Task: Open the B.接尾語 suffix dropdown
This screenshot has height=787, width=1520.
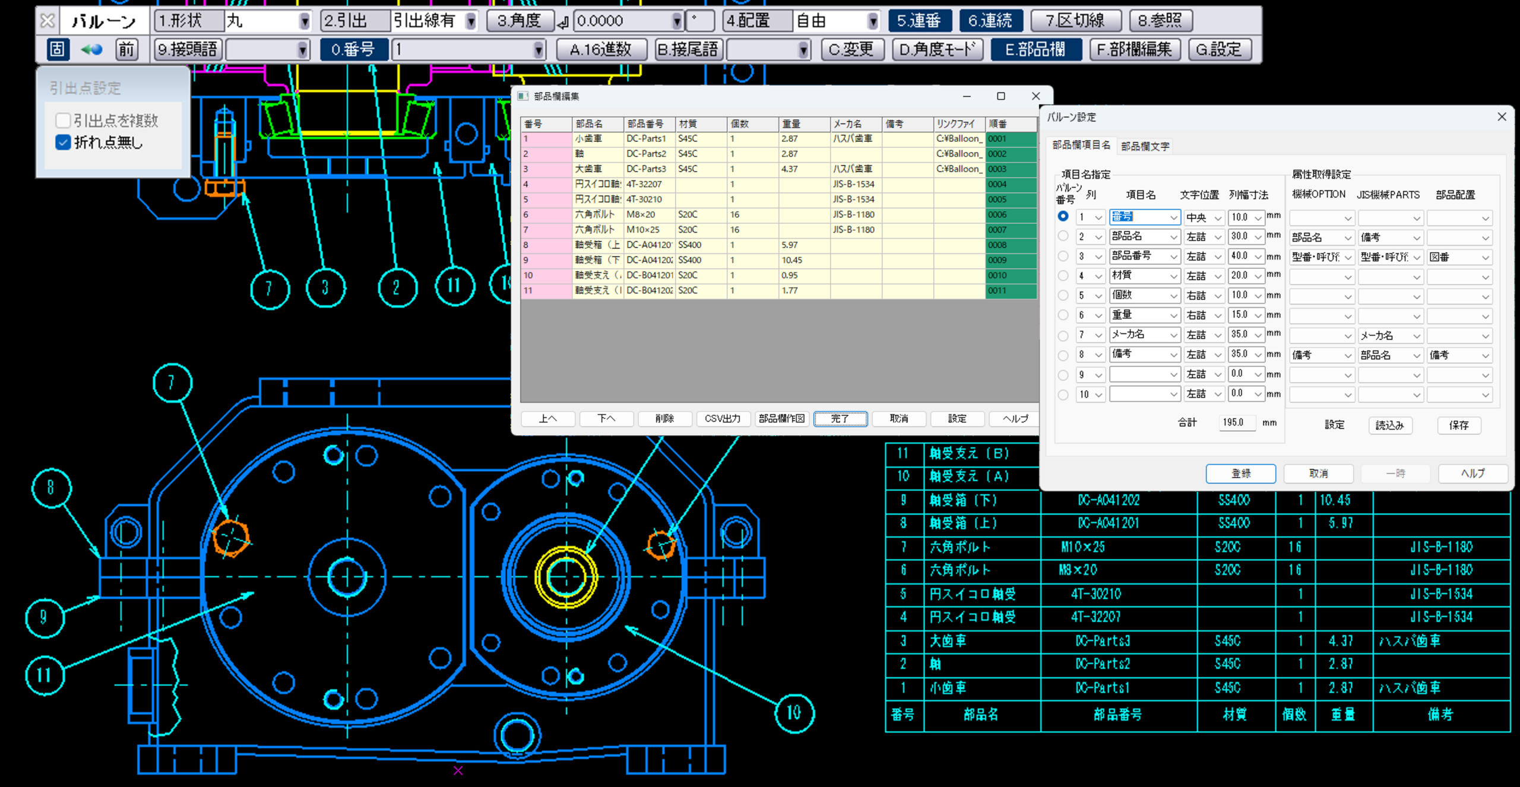Action: pyautogui.click(x=803, y=49)
